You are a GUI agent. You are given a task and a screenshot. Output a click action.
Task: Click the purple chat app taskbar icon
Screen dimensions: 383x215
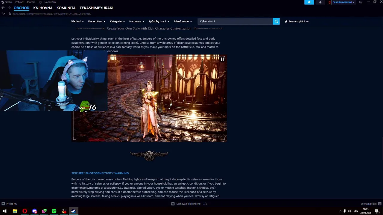click(x=34, y=211)
